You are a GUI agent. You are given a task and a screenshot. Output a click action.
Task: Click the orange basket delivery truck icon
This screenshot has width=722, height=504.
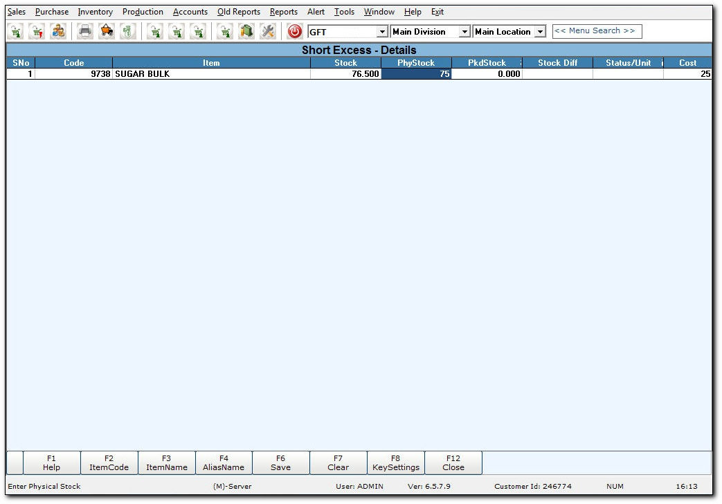click(107, 32)
